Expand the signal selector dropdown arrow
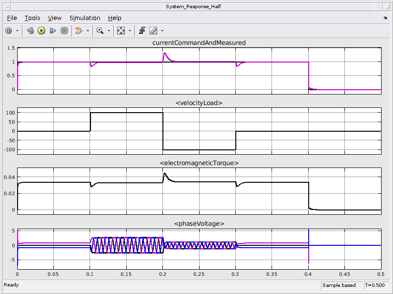Screen dimensions: 393x294 point(88,31)
